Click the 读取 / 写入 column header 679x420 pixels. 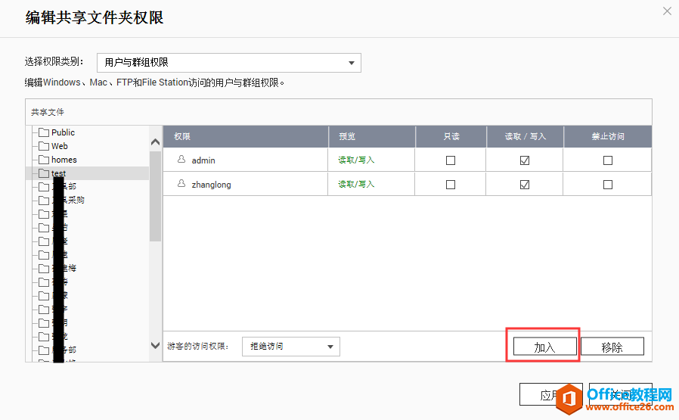click(x=525, y=136)
